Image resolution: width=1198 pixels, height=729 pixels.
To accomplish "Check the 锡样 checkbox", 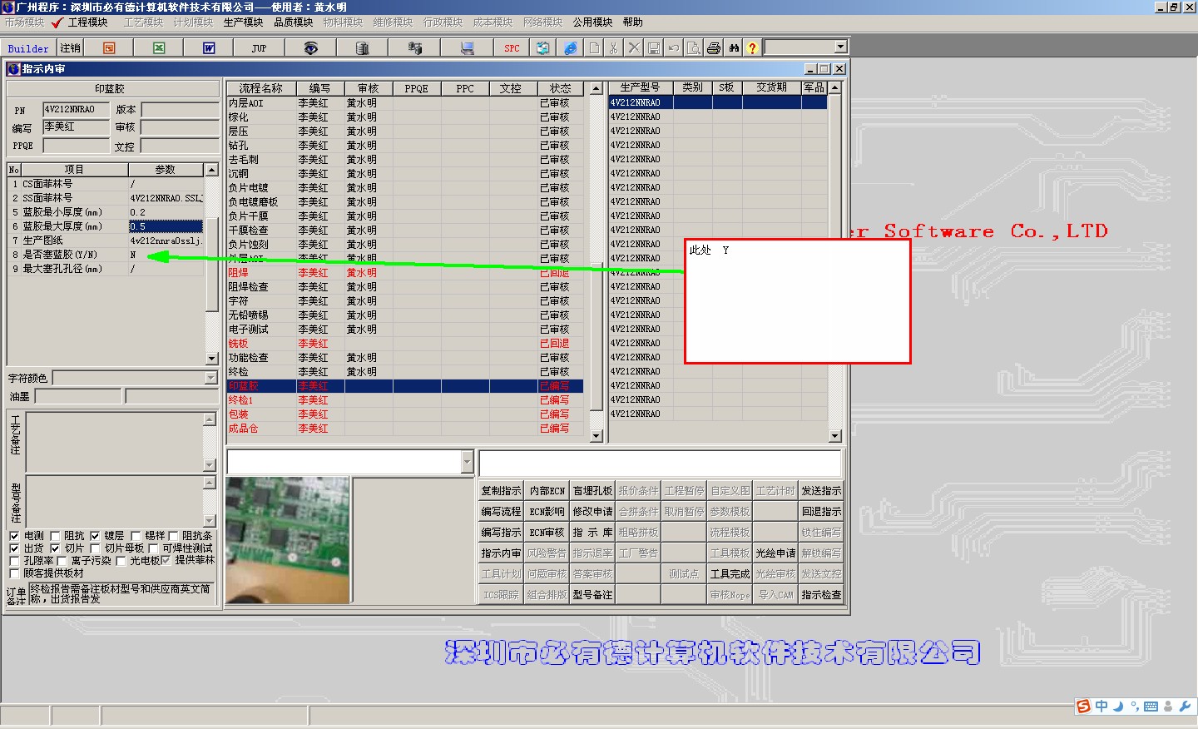I will click(x=136, y=536).
